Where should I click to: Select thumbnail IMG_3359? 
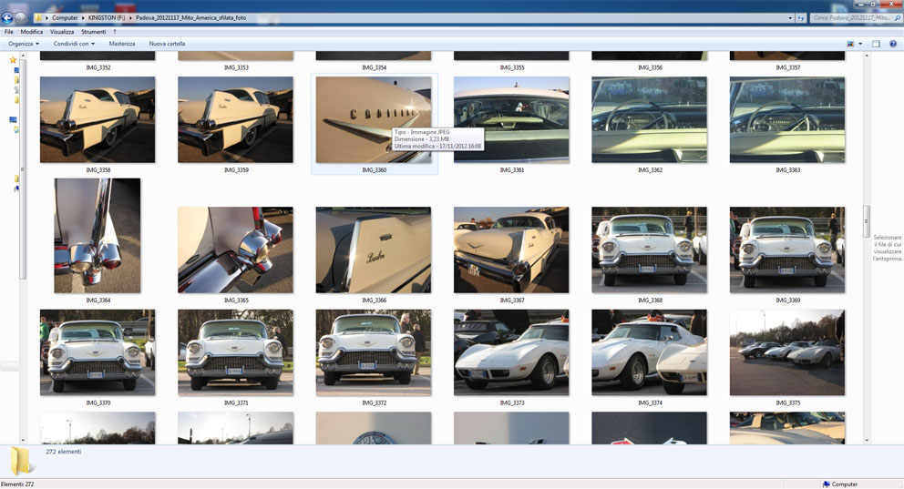click(x=235, y=120)
